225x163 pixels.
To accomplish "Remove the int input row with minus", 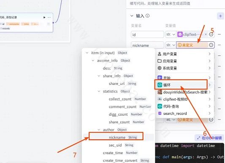I will (x=219, y=120).
